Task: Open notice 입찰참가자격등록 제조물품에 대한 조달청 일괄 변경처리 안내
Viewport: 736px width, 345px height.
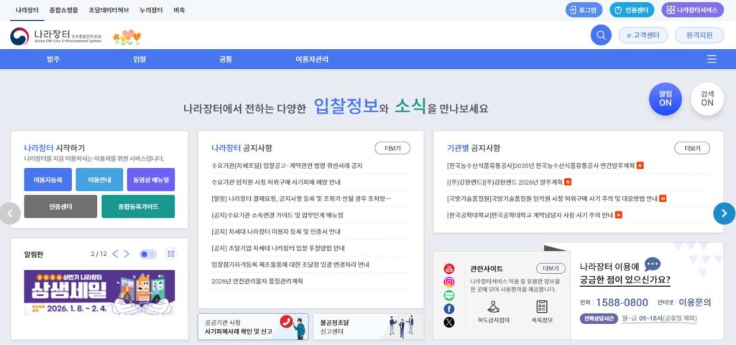Action: click(290, 264)
